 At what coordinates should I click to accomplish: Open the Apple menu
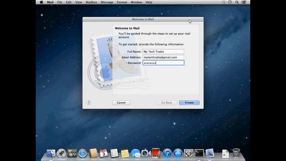click(x=42, y=2)
